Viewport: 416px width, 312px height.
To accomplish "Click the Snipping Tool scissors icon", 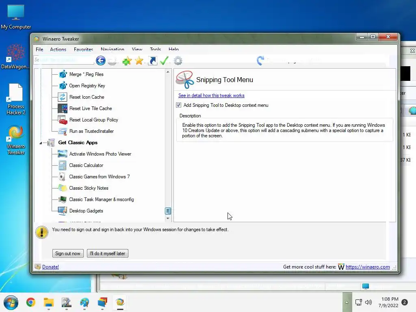I will click(185, 80).
